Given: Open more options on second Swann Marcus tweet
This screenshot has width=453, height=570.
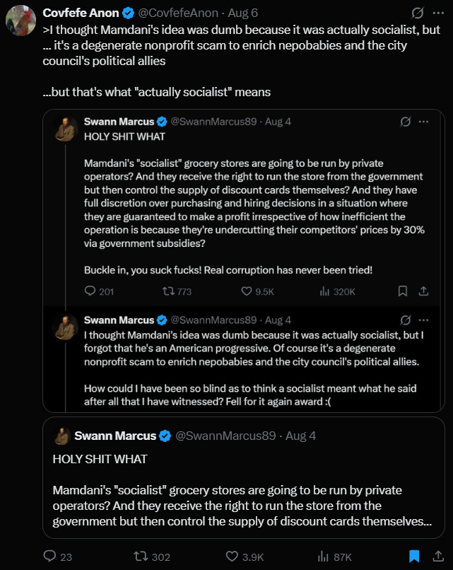Looking at the screenshot, I should coord(423,320).
